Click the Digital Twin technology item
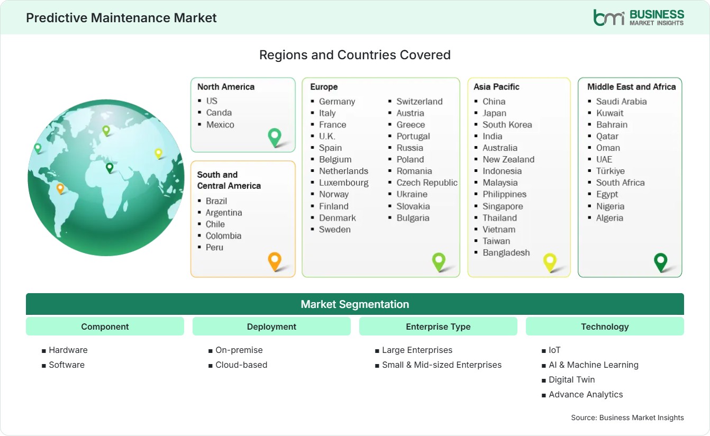710x436 pixels. [572, 379]
